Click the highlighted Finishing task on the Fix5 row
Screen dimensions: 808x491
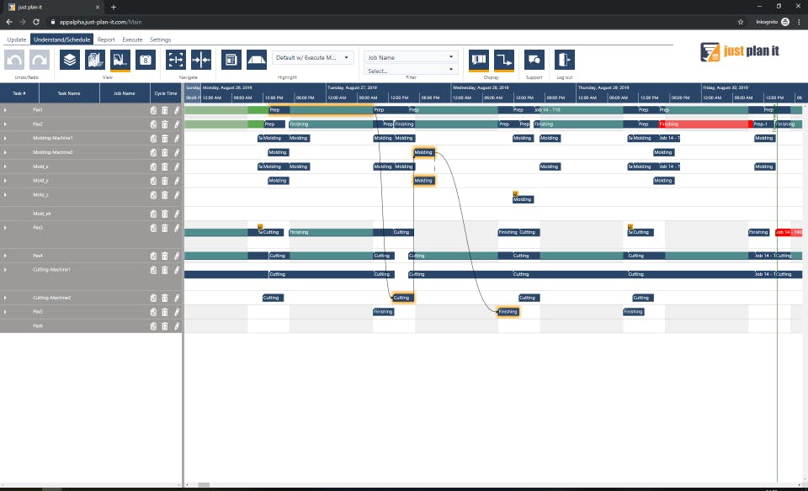pyautogui.click(x=508, y=312)
